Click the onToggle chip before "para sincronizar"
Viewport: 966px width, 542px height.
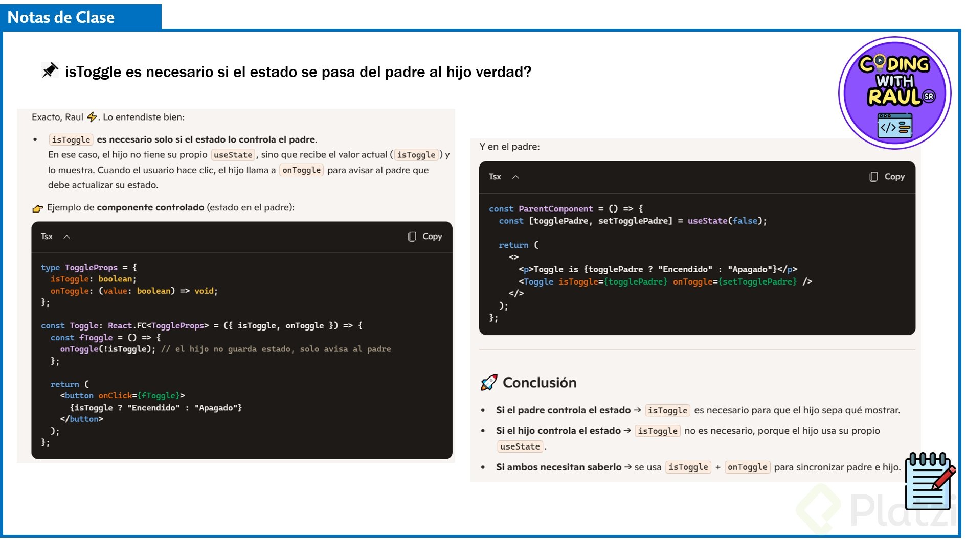click(748, 467)
